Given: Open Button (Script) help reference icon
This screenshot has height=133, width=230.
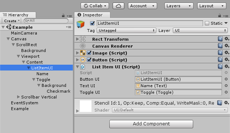Looking at the screenshot, I should pyautogui.click(x=220, y=60).
